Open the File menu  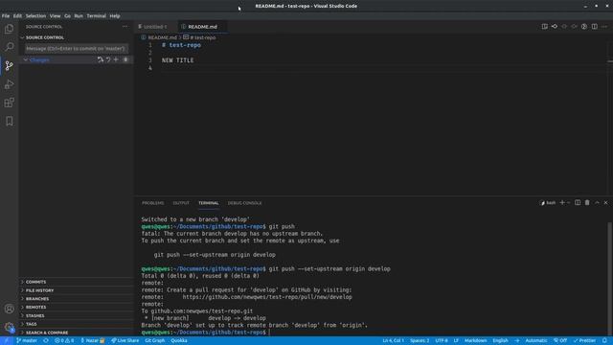(6, 16)
